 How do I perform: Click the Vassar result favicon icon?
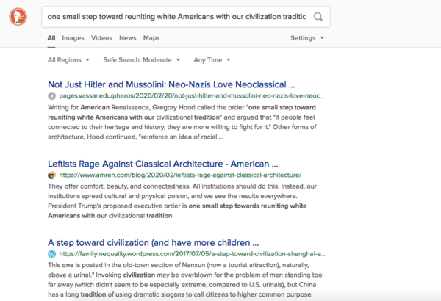(x=51, y=96)
